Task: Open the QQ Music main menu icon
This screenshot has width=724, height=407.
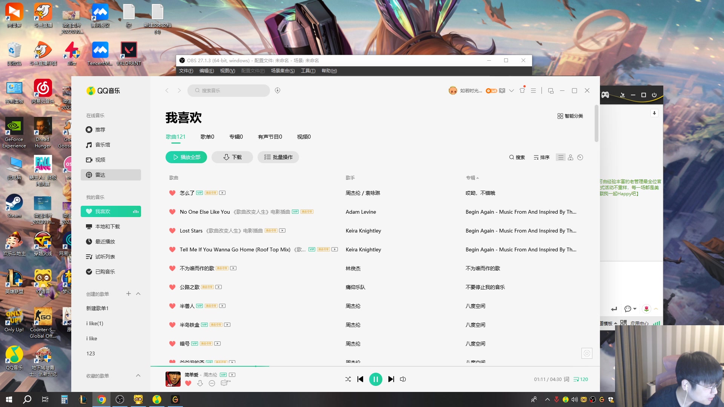Action: click(533, 90)
